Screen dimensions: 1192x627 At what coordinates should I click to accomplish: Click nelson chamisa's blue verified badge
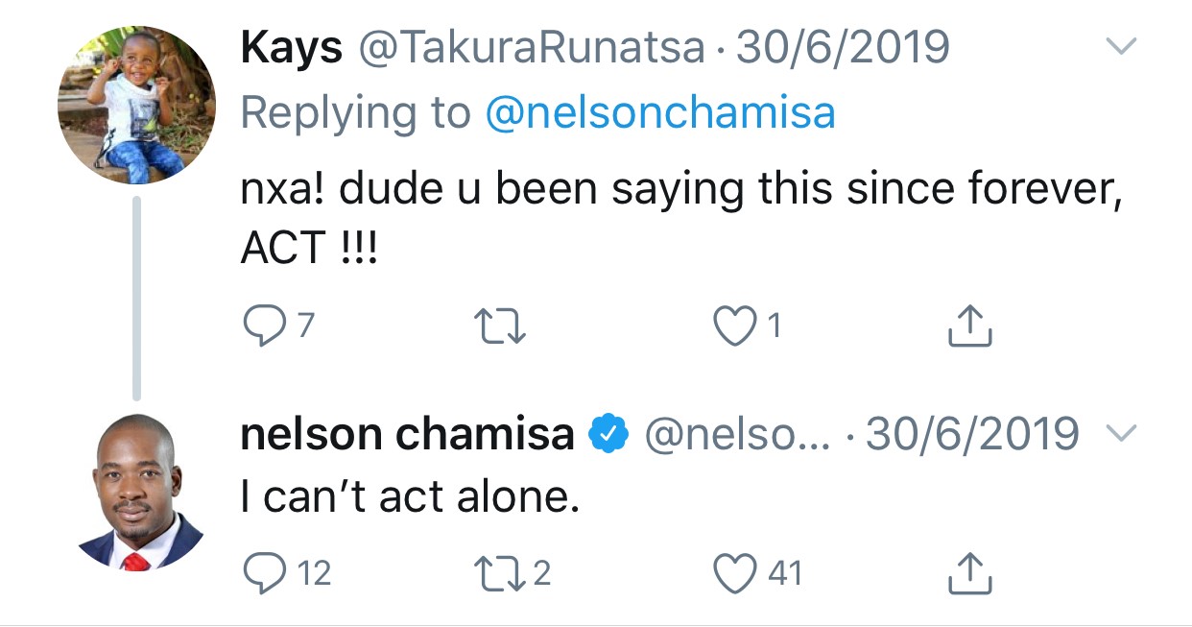(608, 435)
